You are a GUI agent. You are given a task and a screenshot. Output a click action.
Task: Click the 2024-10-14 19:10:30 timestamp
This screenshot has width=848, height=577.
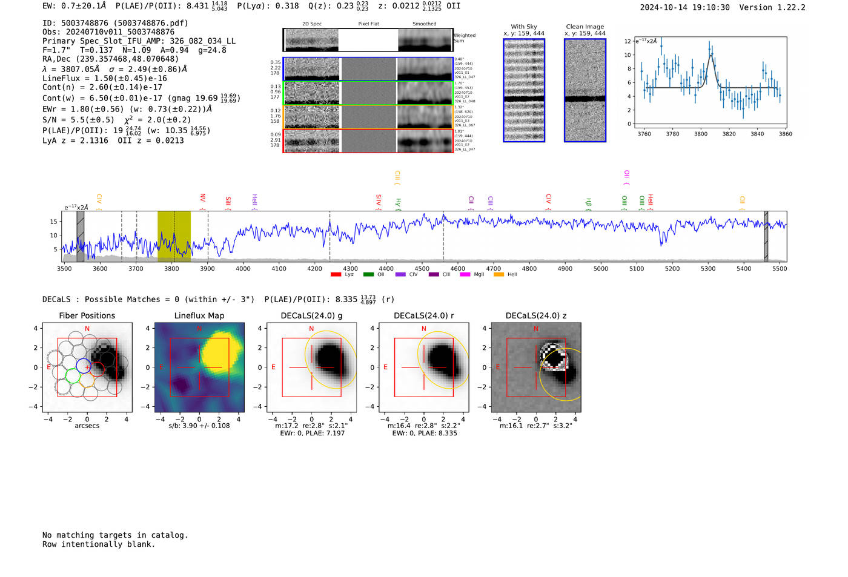click(x=685, y=7)
